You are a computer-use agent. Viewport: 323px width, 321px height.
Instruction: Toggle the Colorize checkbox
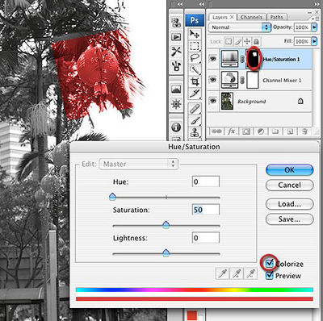click(269, 263)
